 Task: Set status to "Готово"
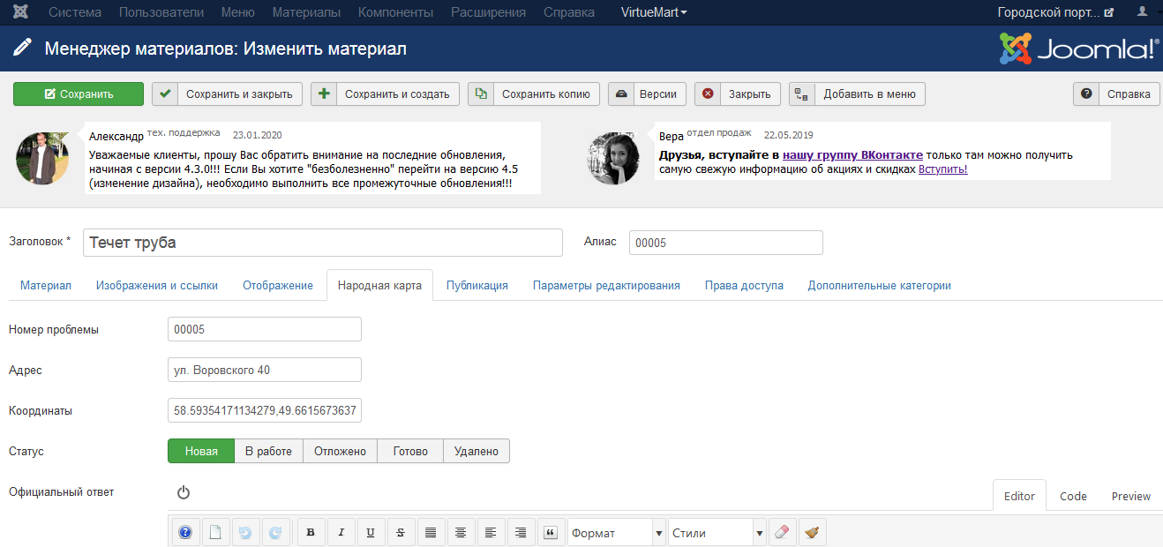pos(410,451)
